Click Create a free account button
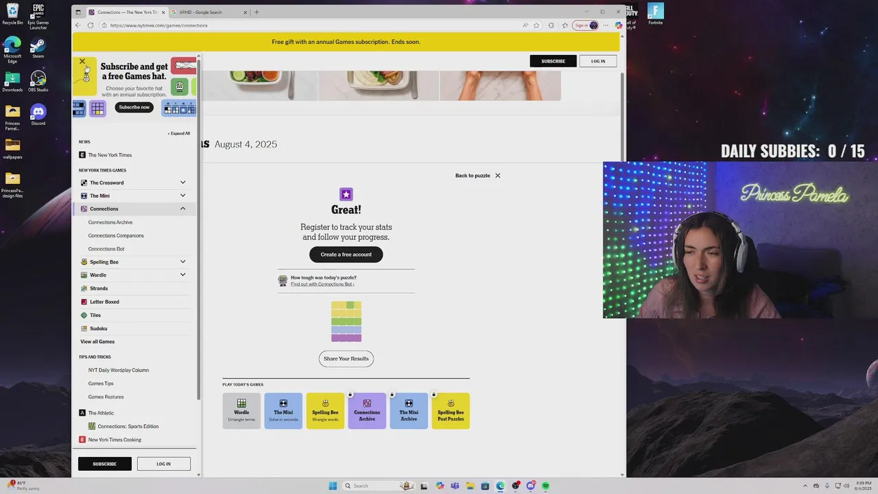The image size is (878, 494). pyautogui.click(x=346, y=255)
